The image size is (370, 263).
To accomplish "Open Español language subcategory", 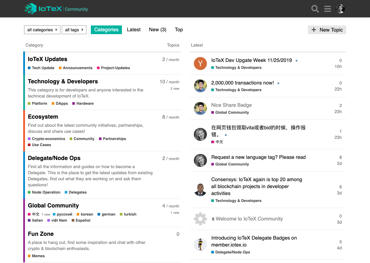I will pos(81,220).
